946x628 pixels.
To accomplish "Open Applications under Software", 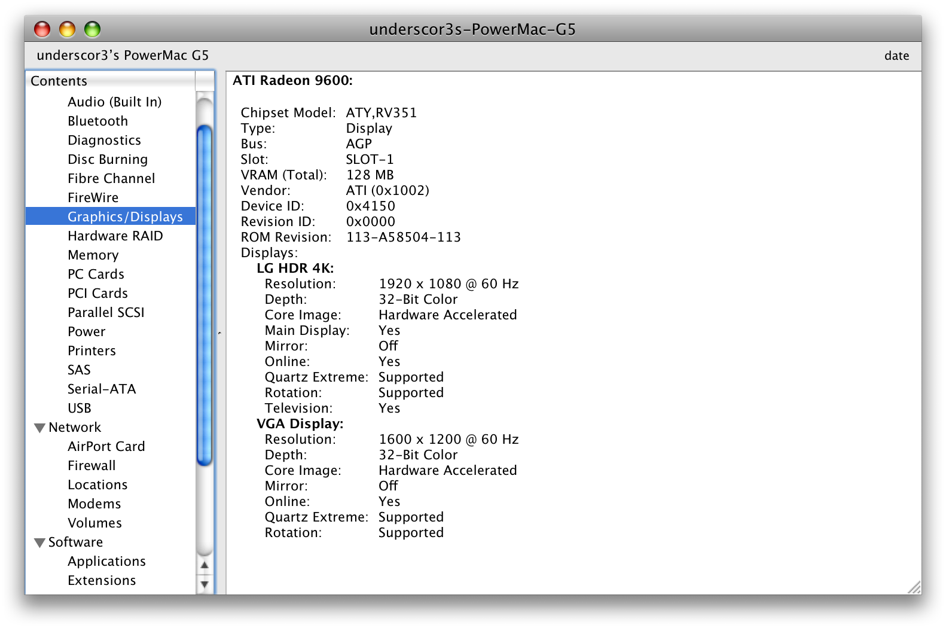I will click(x=107, y=561).
